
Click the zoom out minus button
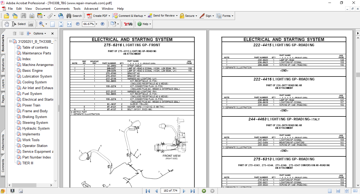78,24
